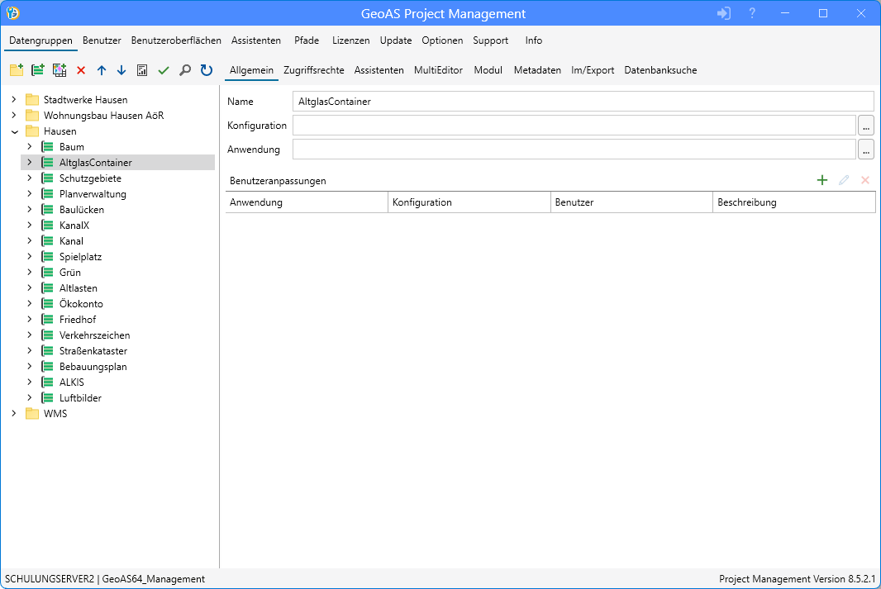881x589 pixels.
Task: Click the add new folder icon
Action: pyautogui.click(x=16, y=71)
